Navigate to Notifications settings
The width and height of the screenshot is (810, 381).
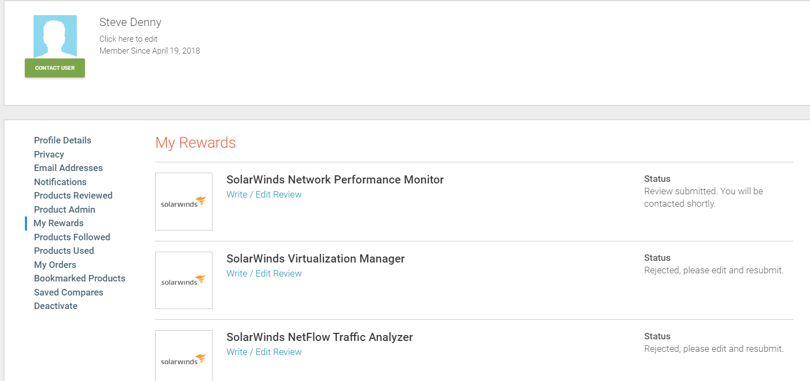(x=60, y=182)
